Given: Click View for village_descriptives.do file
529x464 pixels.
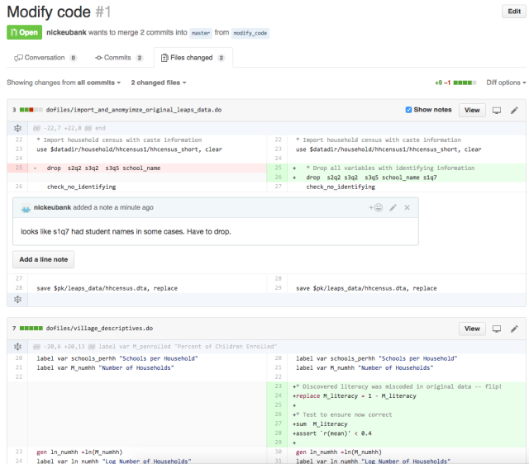Looking at the screenshot, I should coord(472,329).
